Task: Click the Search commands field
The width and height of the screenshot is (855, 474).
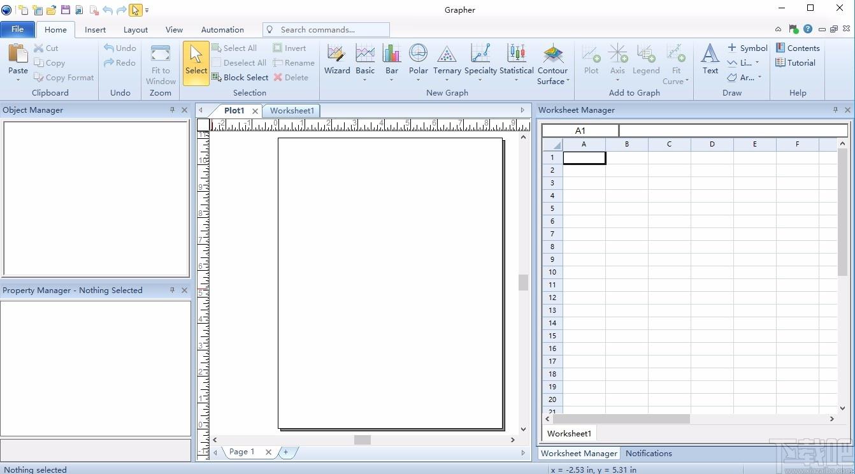Action: point(326,29)
